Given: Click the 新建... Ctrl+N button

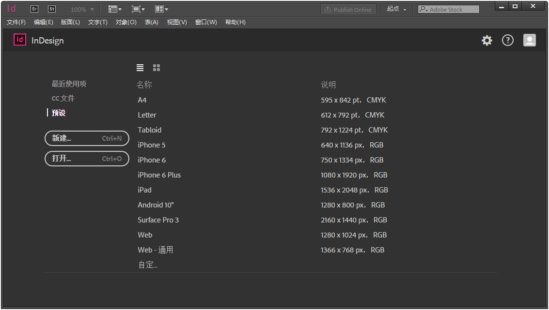Looking at the screenshot, I should (x=87, y=138).
